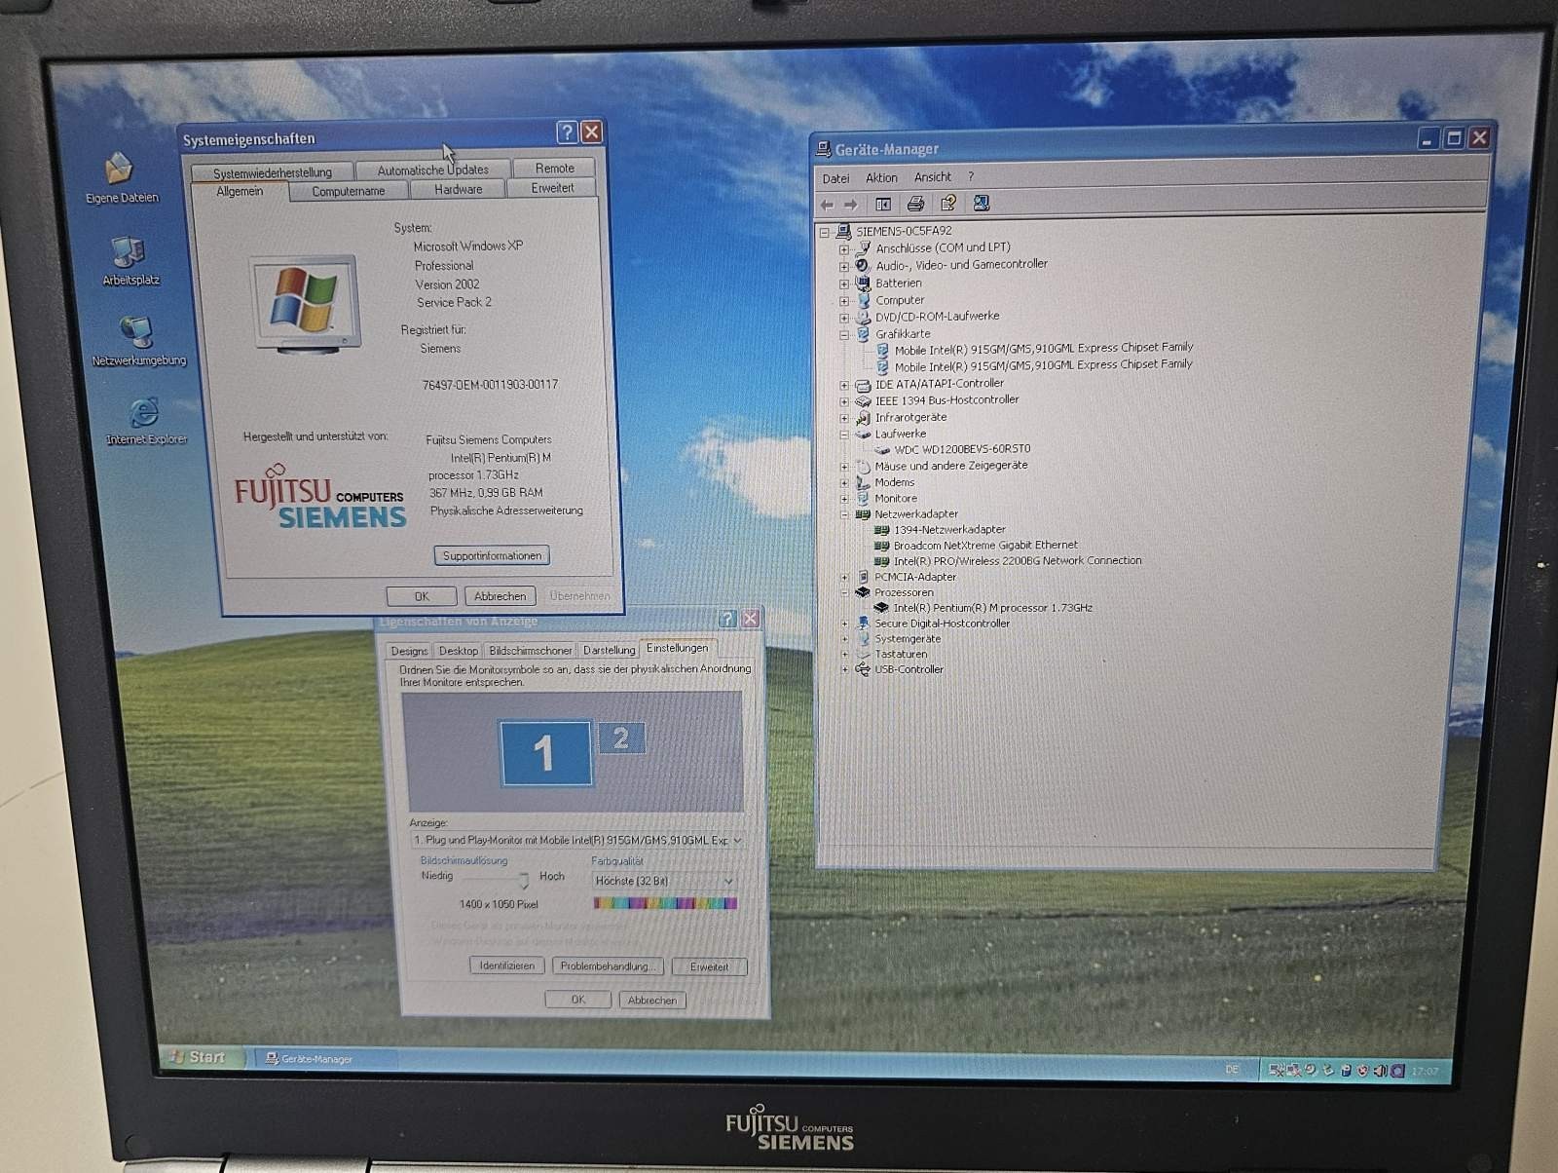
Task: Click OK in Systemeigenschaften dialog
Action: coord(422,596)
